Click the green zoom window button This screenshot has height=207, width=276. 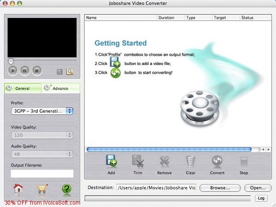[19, 3]
